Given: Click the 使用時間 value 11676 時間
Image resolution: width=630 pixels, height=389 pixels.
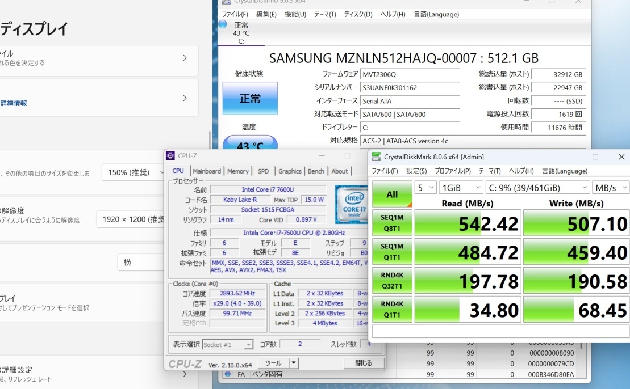Looking at the screenshot, I should coord(558,128).
